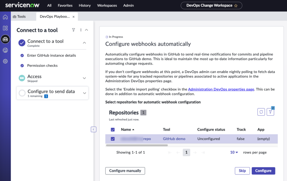Open the Home icon in left sidebar
The height and width of the screenshot is (181, 287).
tap(5, 17)
